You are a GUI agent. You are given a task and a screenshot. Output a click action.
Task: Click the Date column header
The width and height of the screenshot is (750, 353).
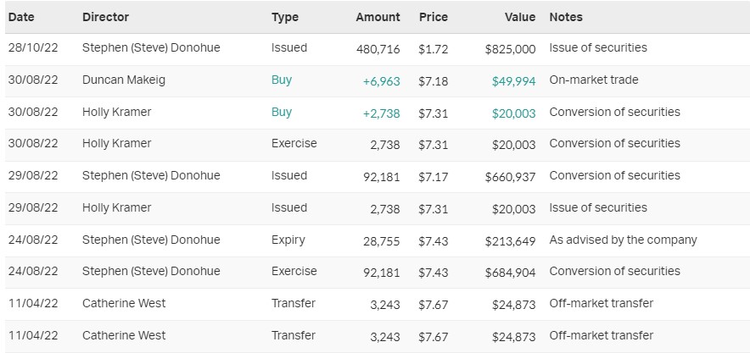click(20, 17)
